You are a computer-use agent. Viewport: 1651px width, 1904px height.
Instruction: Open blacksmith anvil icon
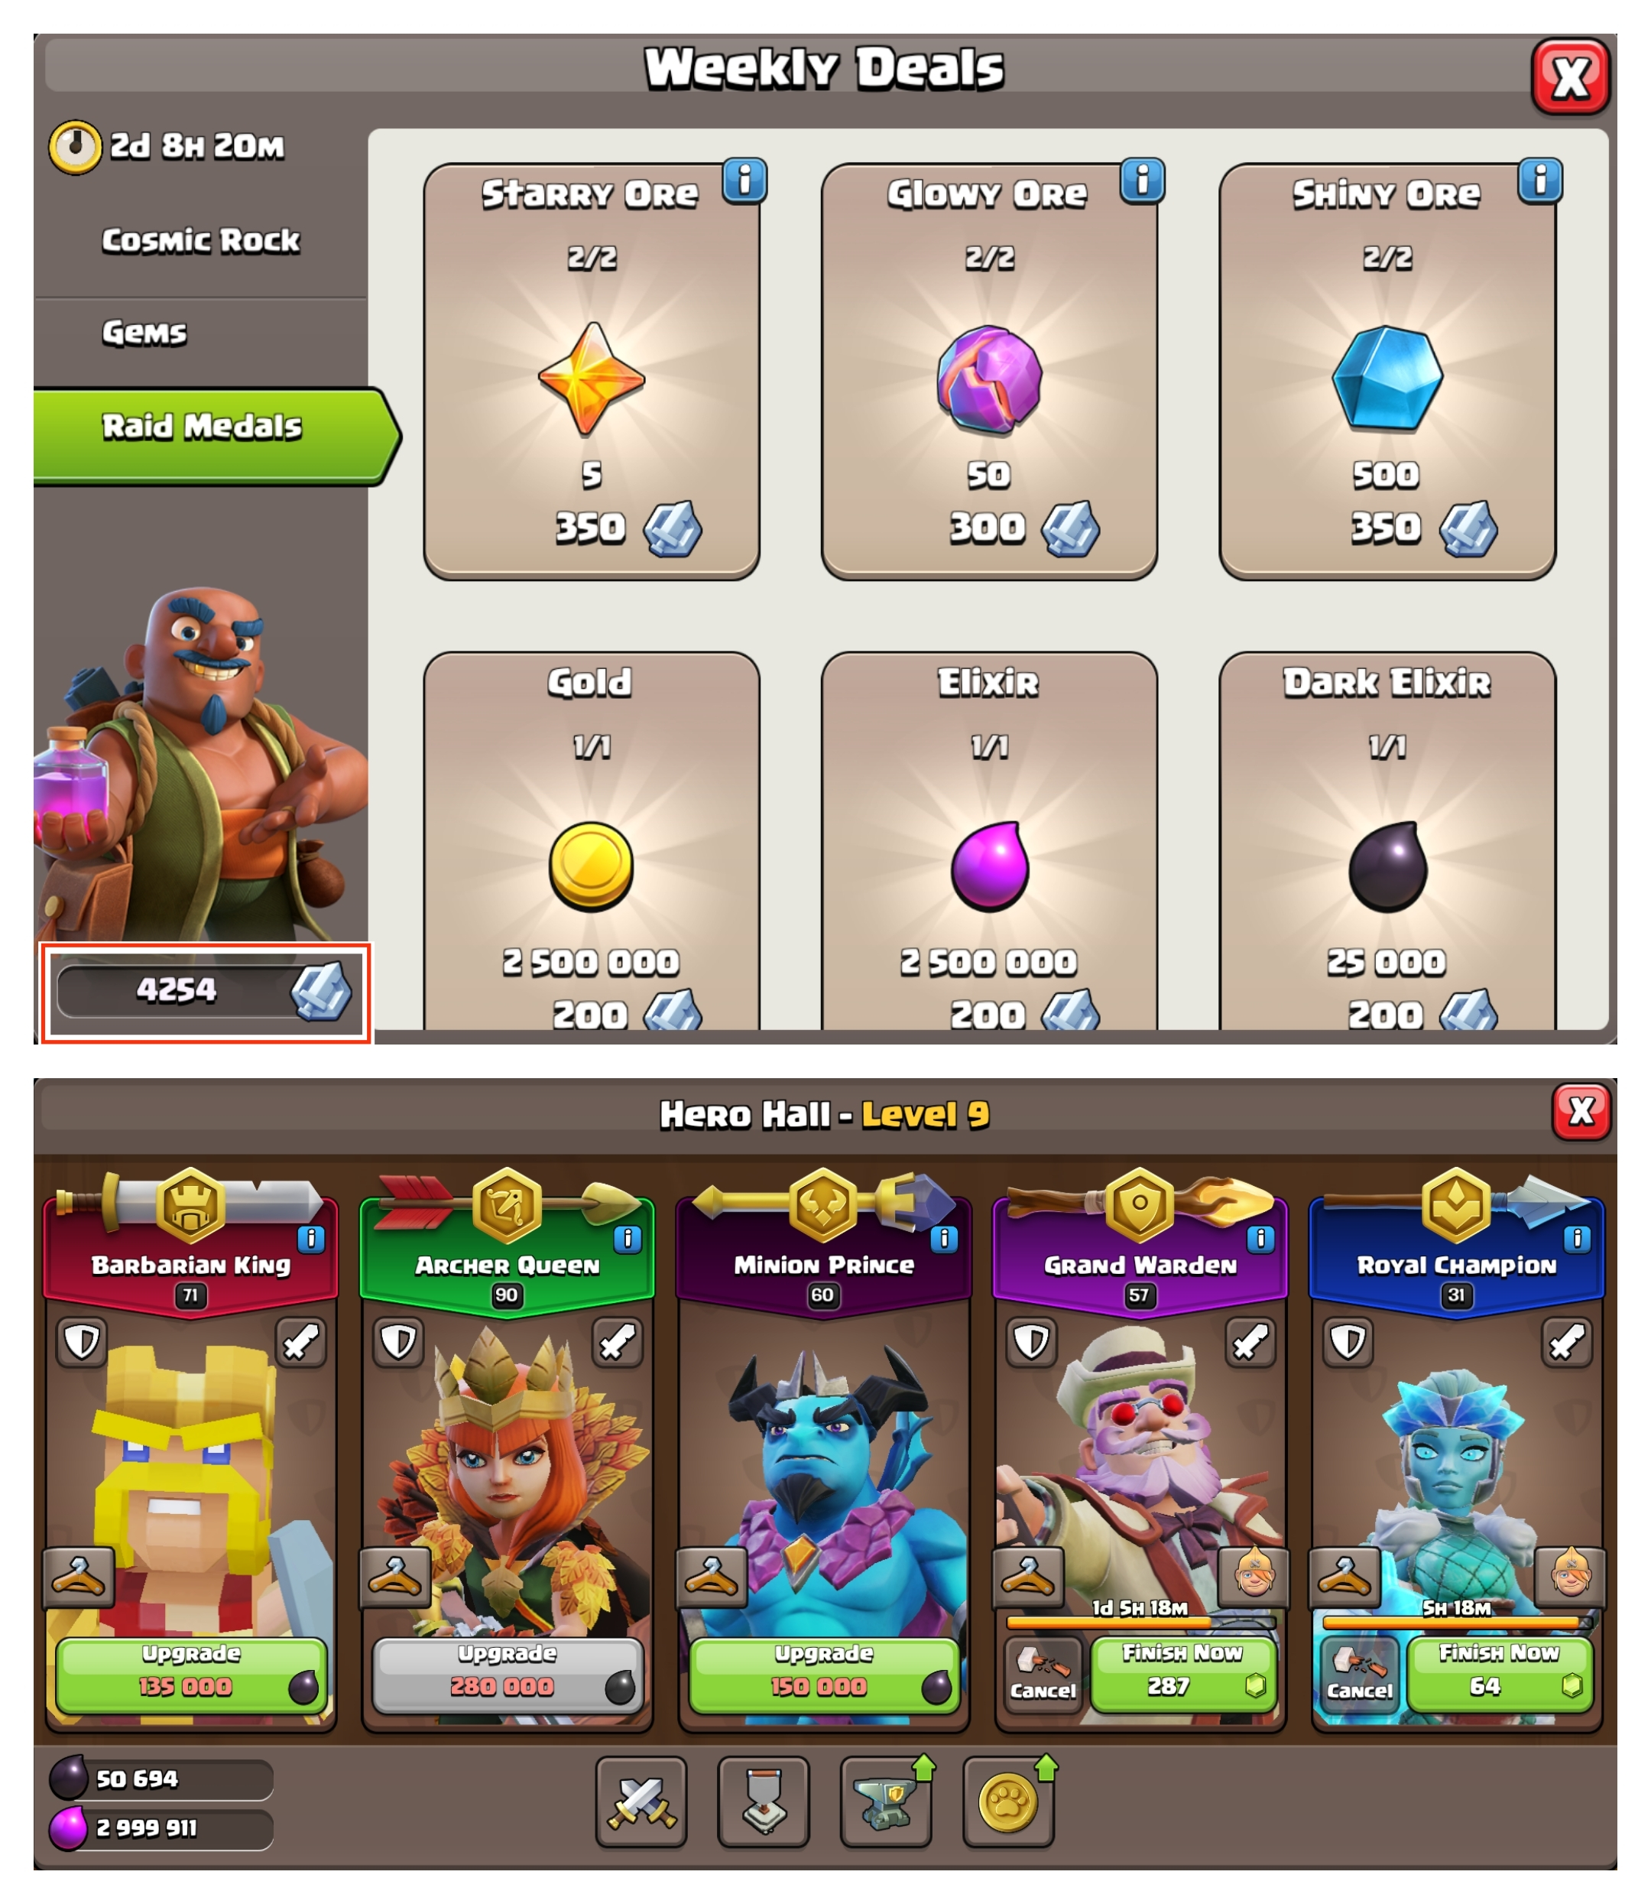[x=885, y=1802]
